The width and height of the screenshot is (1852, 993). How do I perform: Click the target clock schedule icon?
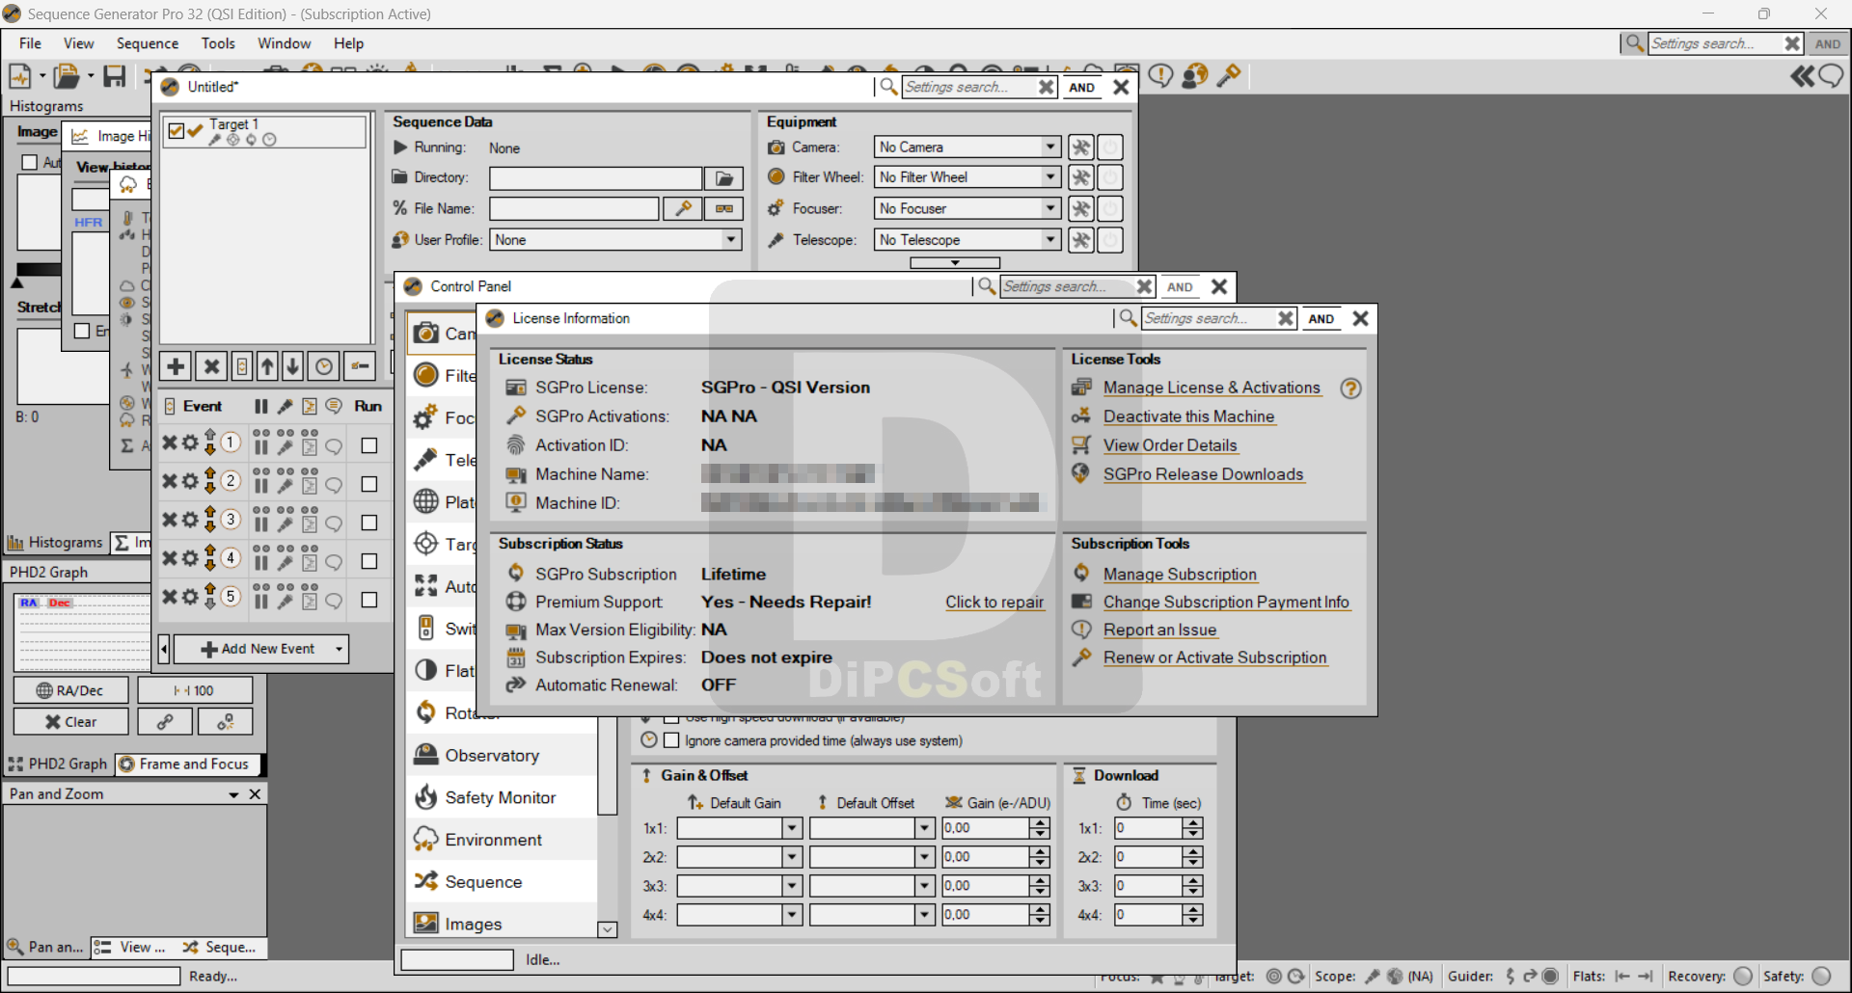(324, 366)
